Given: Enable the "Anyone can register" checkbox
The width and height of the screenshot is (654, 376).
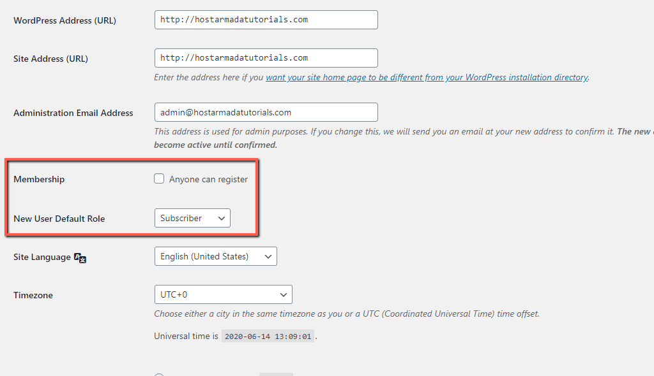Looking at the screenshot, I should [159, 178].
